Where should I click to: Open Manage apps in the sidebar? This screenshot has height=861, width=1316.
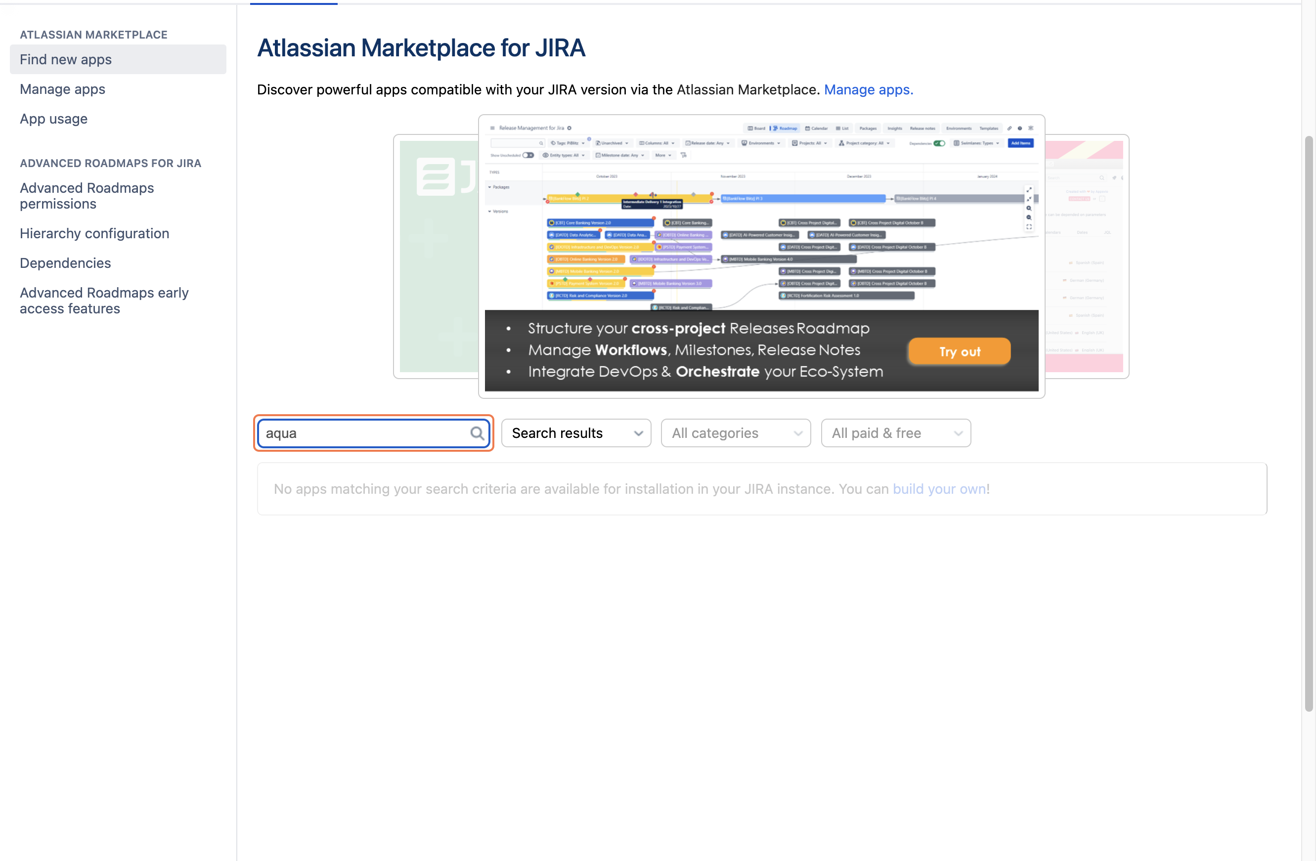pos(62,89)
